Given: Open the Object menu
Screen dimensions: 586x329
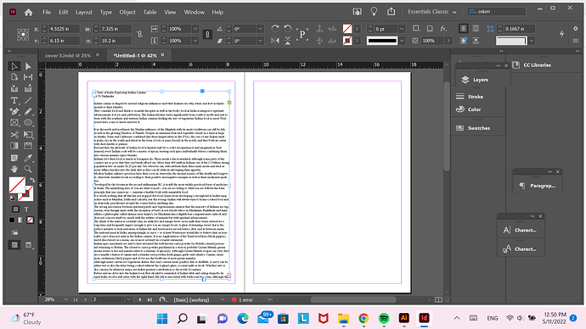Looking at the screenshot, I should (x=127, y=12).
